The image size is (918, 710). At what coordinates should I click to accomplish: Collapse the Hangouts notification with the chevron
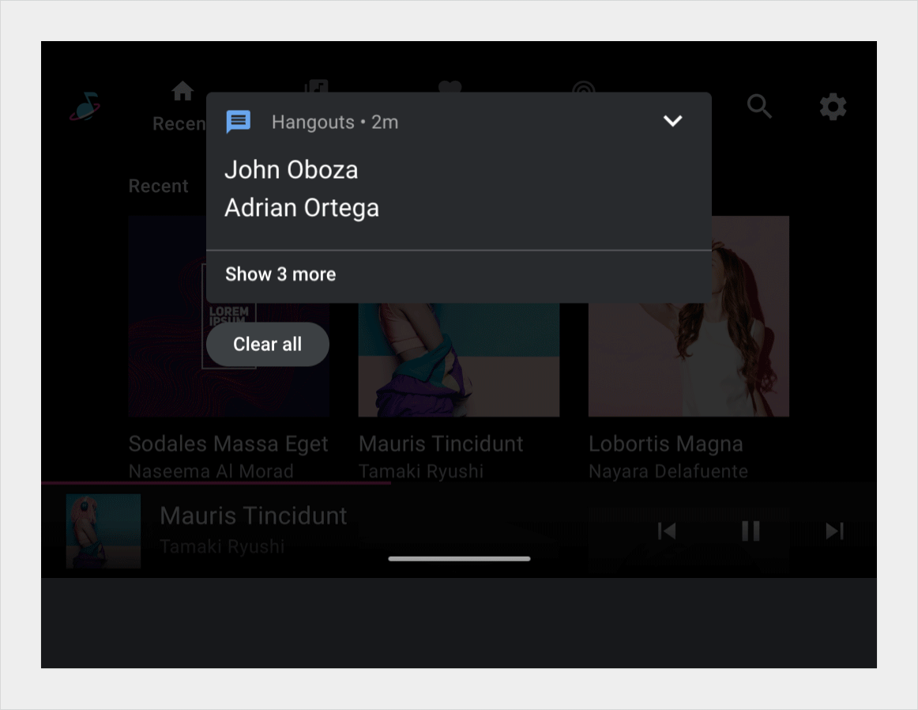(672, 121)
